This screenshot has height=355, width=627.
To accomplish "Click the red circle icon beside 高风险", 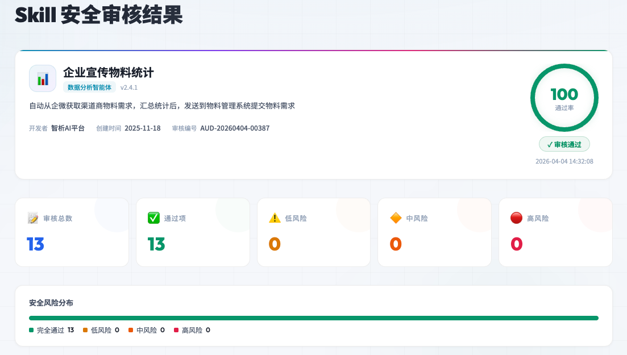I will pos(516,218).
